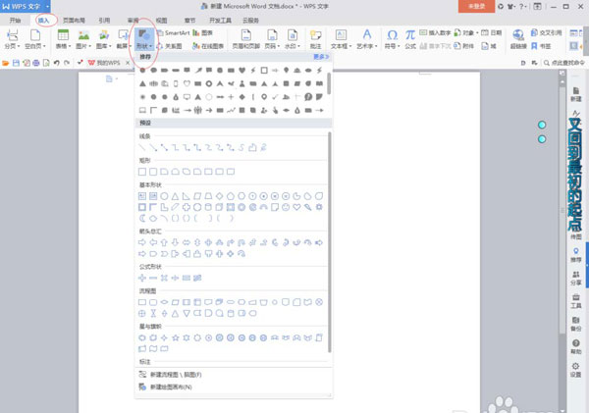Click the SmartArt button in ribbon

coord(174,33)
